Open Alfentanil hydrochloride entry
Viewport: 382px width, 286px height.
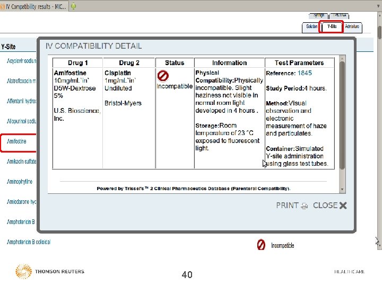coord(21,101)
